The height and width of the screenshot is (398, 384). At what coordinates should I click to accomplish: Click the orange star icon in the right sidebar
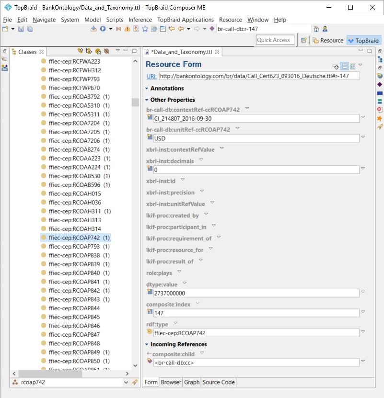(x=380, y=118)
